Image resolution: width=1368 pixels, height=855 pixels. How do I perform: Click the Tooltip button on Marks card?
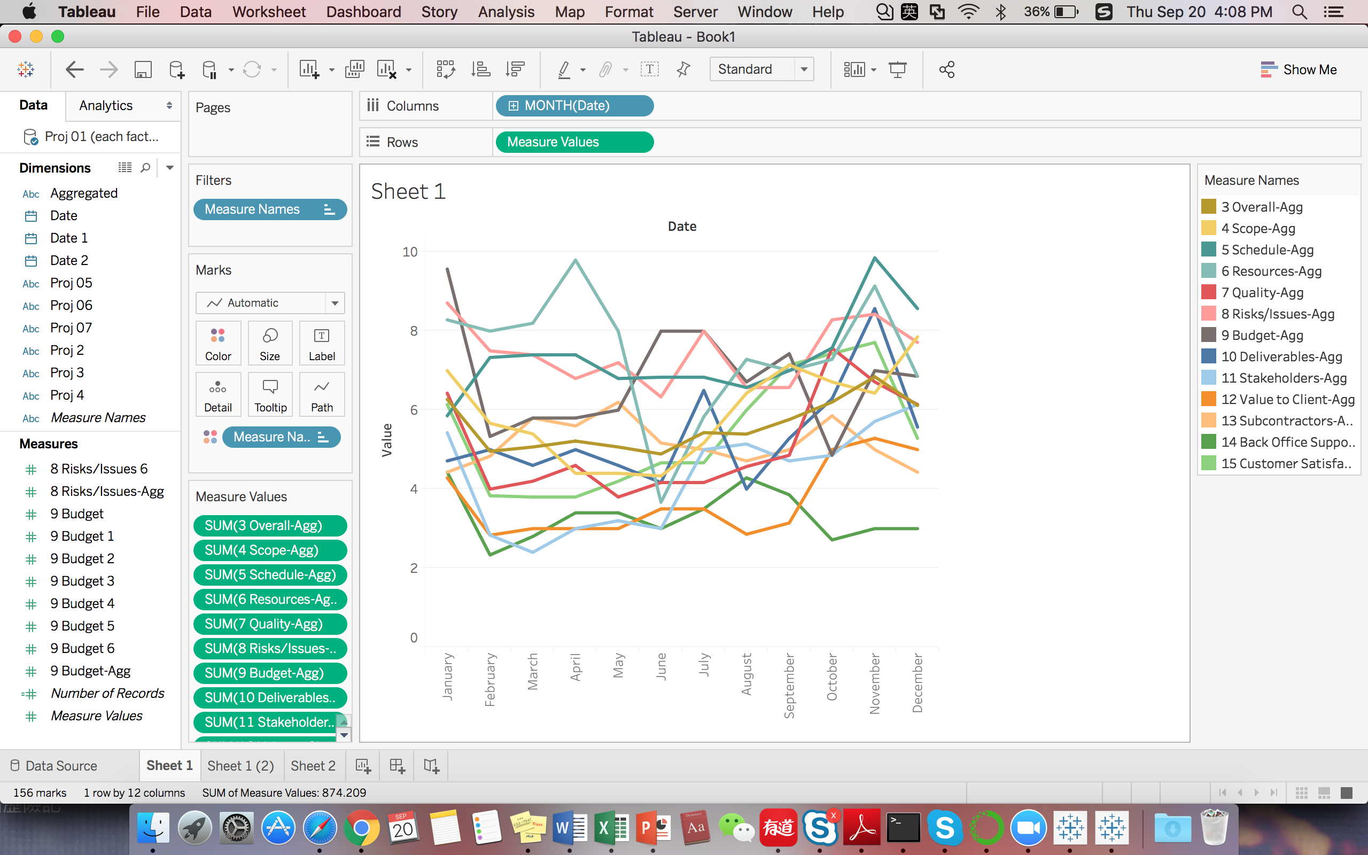[270, 395]
